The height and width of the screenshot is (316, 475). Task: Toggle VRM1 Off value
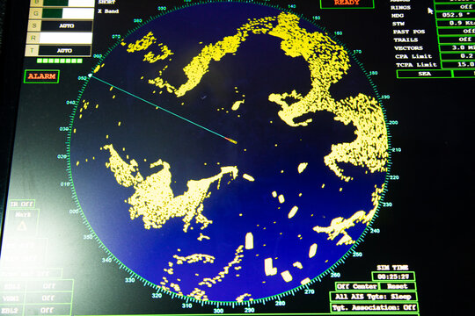tap(47, 298)
